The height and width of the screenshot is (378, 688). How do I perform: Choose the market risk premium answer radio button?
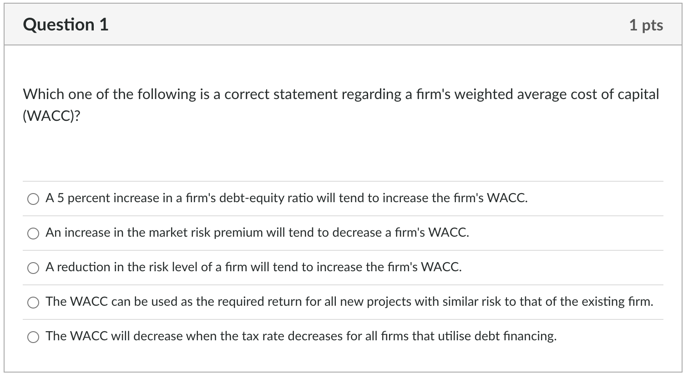coord(33,234)
